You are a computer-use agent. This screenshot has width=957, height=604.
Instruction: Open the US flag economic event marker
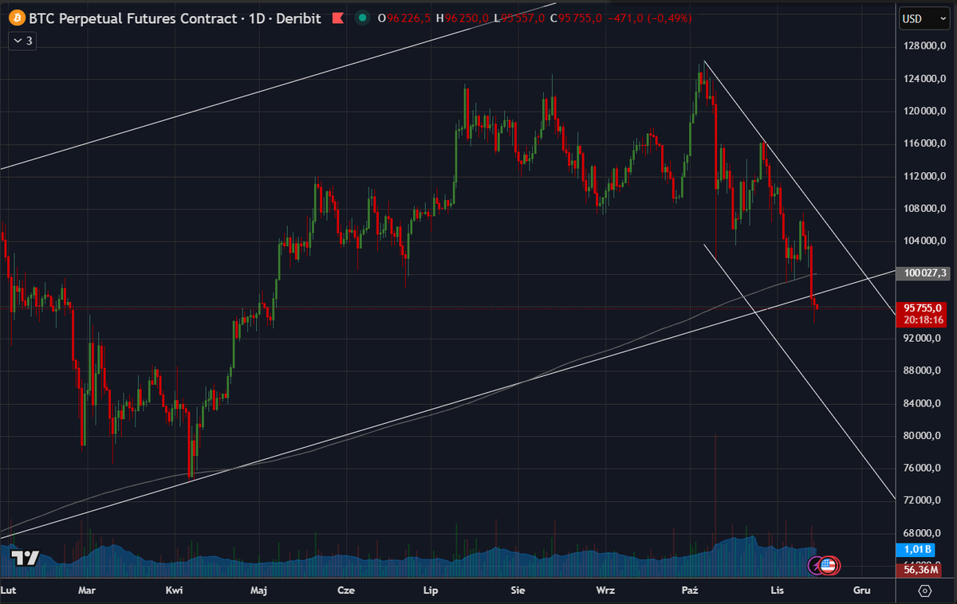point(829,565)
